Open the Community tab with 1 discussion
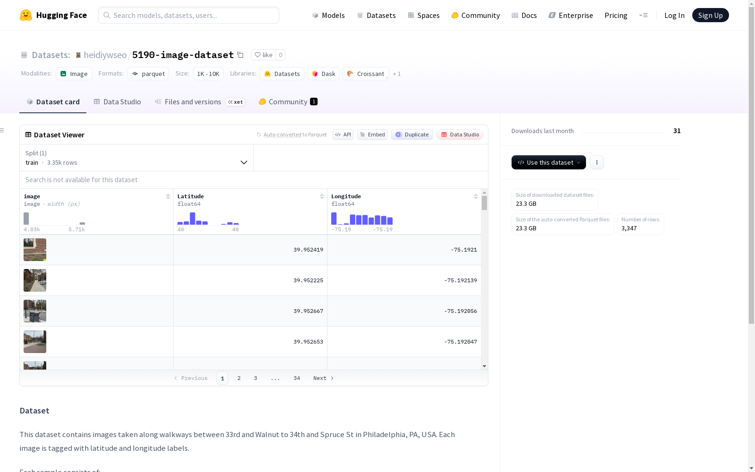This screenshot has height=472, width=755. click(288, 102)
